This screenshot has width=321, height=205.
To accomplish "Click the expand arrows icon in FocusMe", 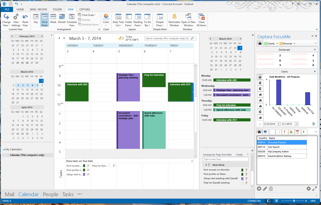I will [315, 189].
